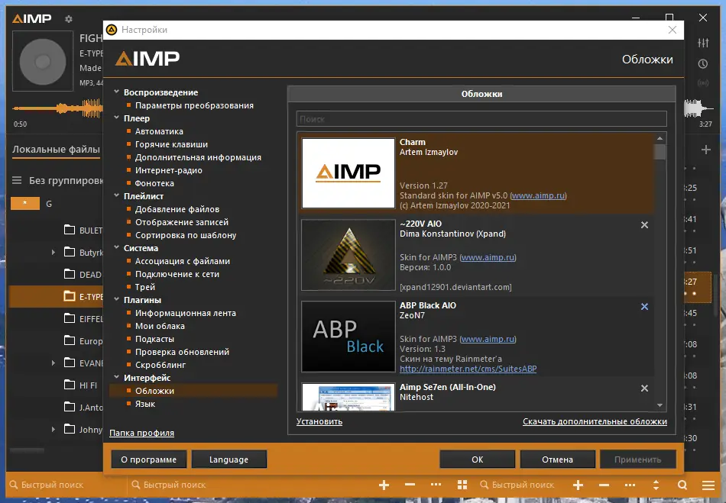726x503 pixels.
Task: Collapse the Плагины tree section
Action: point(117,299)
